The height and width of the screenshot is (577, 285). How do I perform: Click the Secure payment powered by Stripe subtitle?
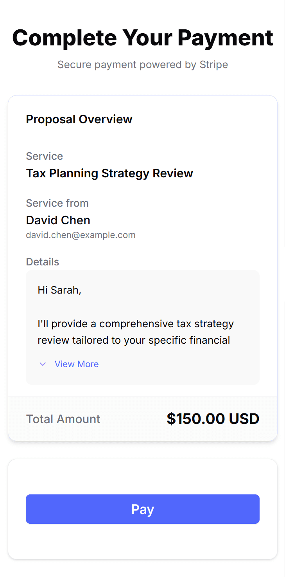pos(142,65)
